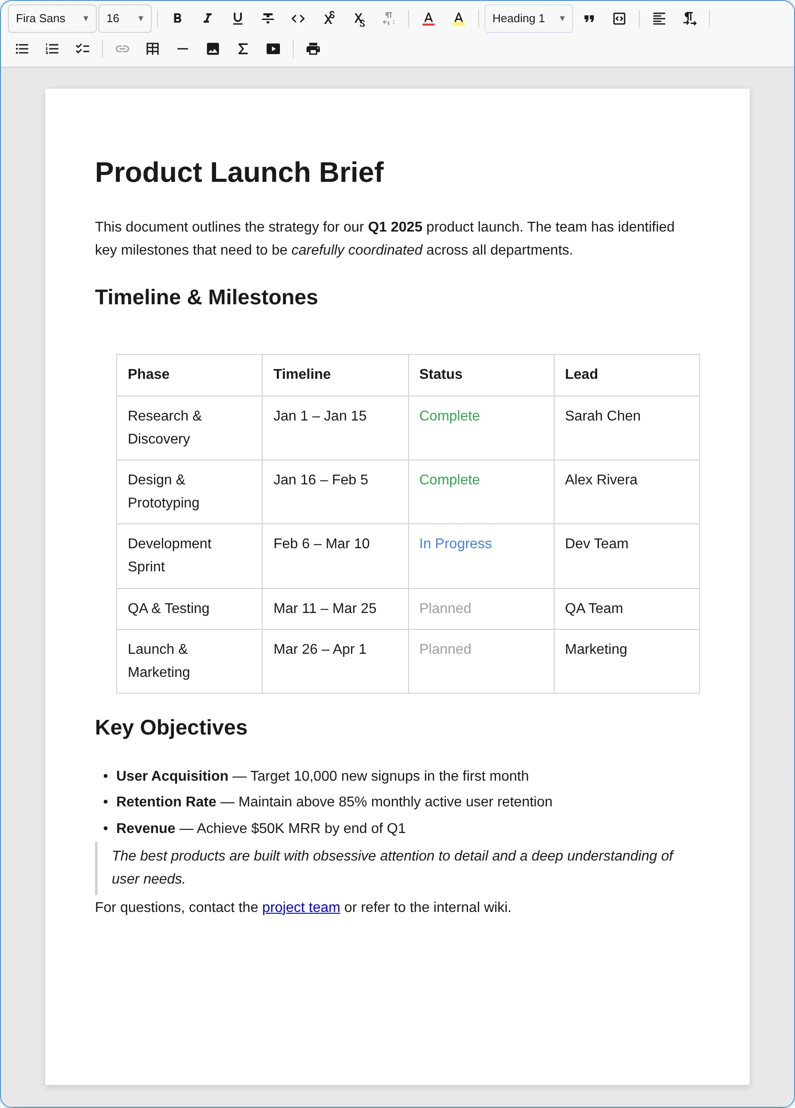Open the highlight color picker
This screenshot has height=1108, width=795.
point(458,19)
